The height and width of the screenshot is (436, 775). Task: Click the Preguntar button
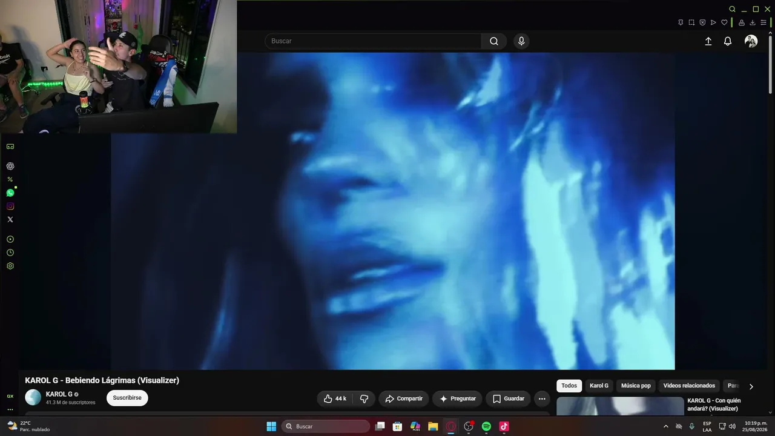point(457,398)
